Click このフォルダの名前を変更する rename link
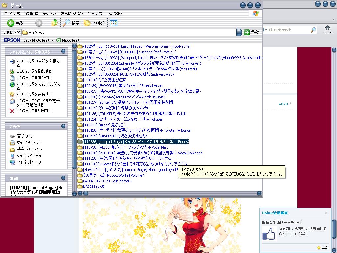The height and width of the screenshot is (253, 337). point(38,63)
